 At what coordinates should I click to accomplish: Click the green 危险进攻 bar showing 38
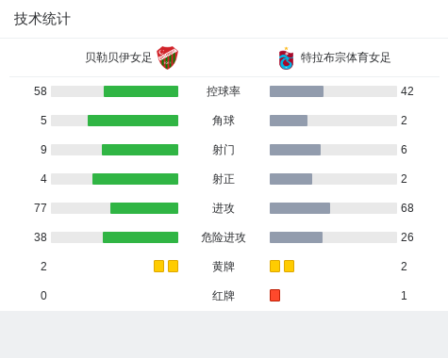click(x=141, y=237)
